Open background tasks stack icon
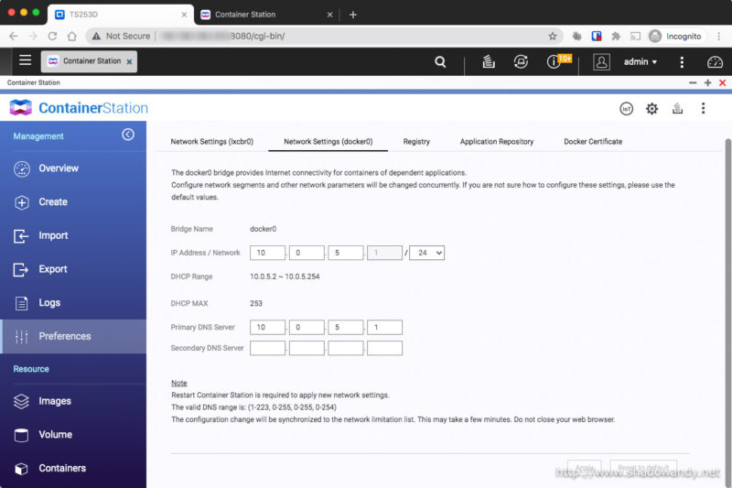The width and height of the screenshot is (732, 488). tap(489, 61)
